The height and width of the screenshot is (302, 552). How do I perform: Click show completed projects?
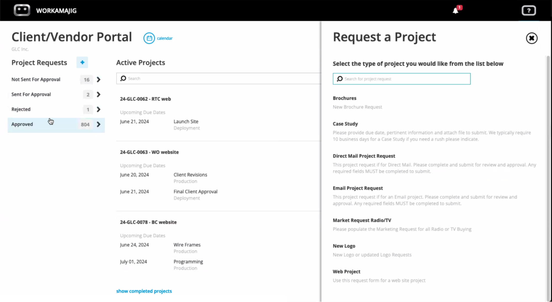point(144,291)
